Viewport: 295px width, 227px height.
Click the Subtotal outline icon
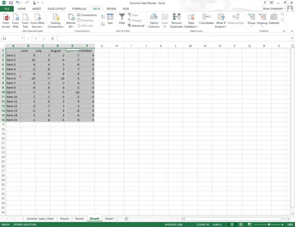[x=274, y=19]
